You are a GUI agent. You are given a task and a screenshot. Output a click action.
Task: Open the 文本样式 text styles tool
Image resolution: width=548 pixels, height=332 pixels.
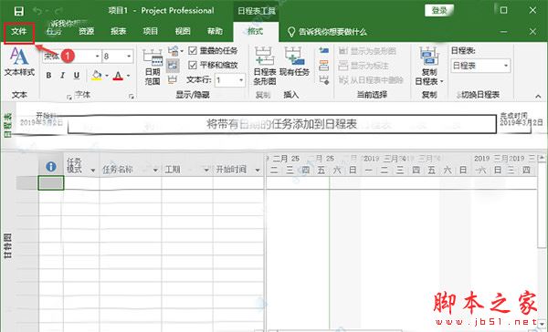click(x=19, y=62)
